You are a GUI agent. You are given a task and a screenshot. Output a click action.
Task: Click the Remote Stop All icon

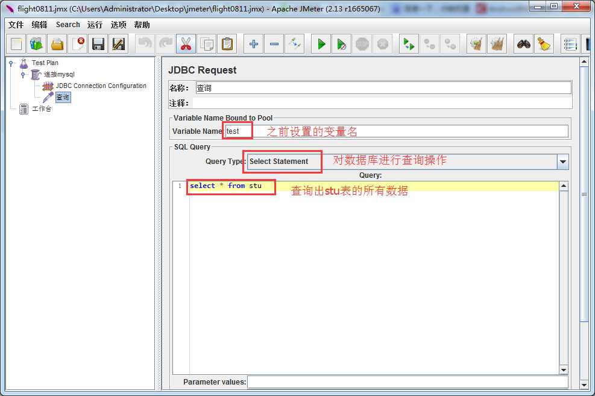(429, 45)
